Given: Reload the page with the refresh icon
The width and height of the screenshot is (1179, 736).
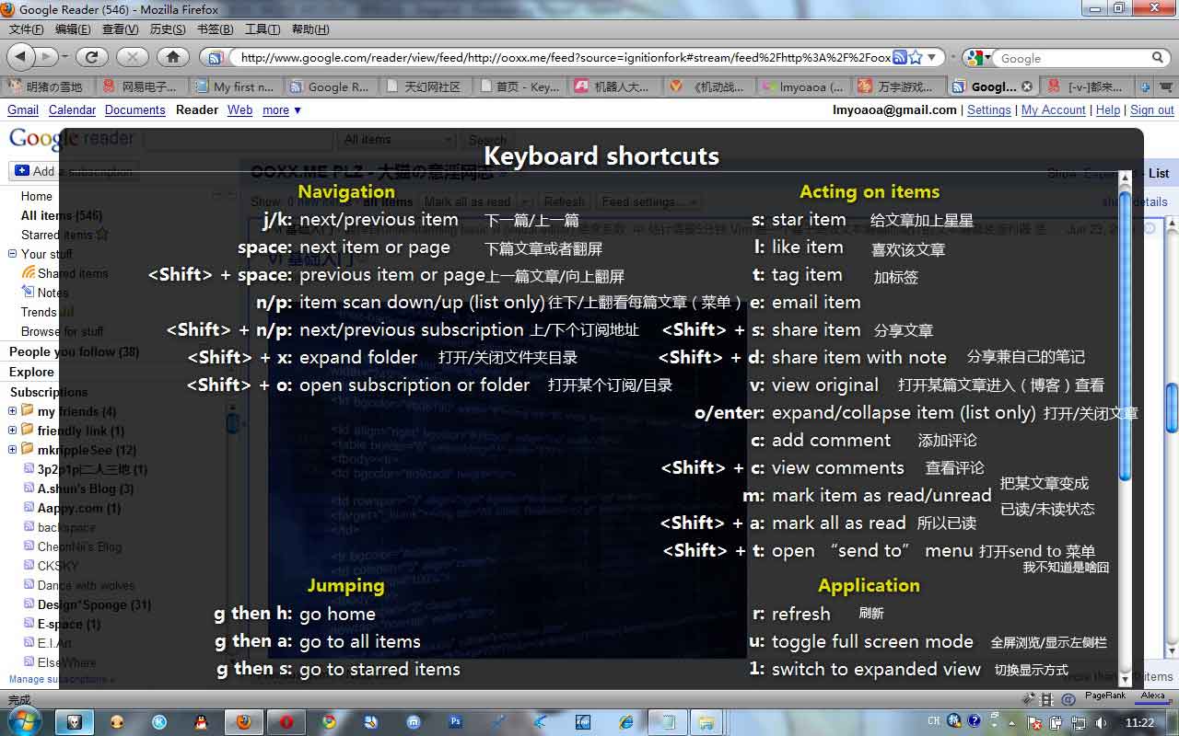Looking at the screenshot, I should tap(91, 57).
